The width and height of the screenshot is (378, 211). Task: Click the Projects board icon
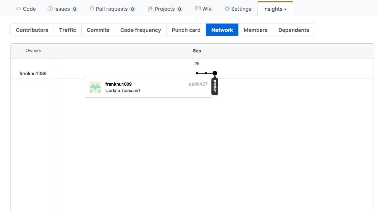(150, 9)
